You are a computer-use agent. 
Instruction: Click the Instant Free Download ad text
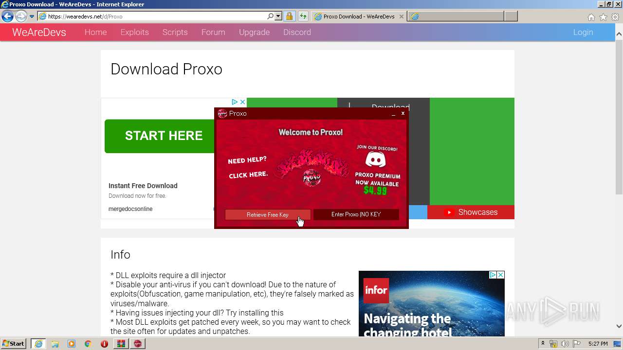pyautogui.click(x=143, y=186)
